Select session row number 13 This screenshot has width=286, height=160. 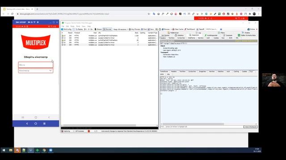coord(109,38)
